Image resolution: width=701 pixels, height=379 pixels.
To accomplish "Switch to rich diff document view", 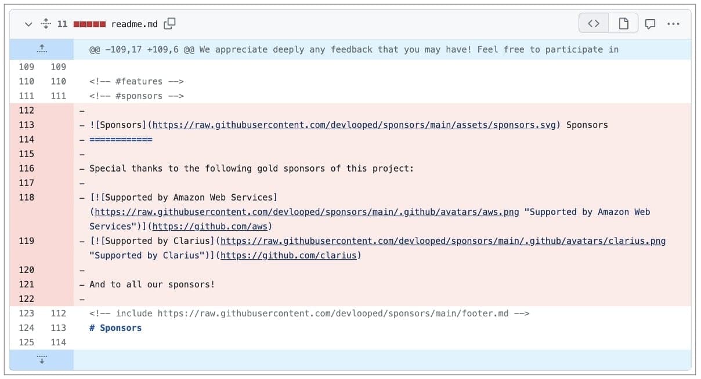I will pos(623,24).
